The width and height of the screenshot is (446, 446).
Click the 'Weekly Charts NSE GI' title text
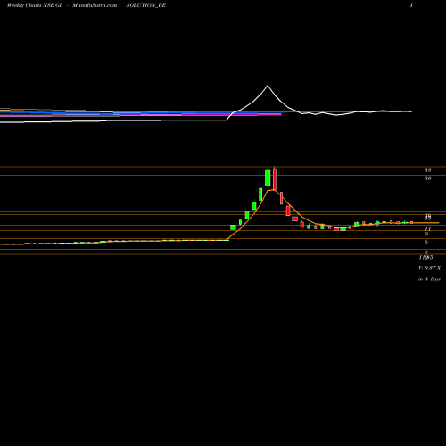point(34,5)
